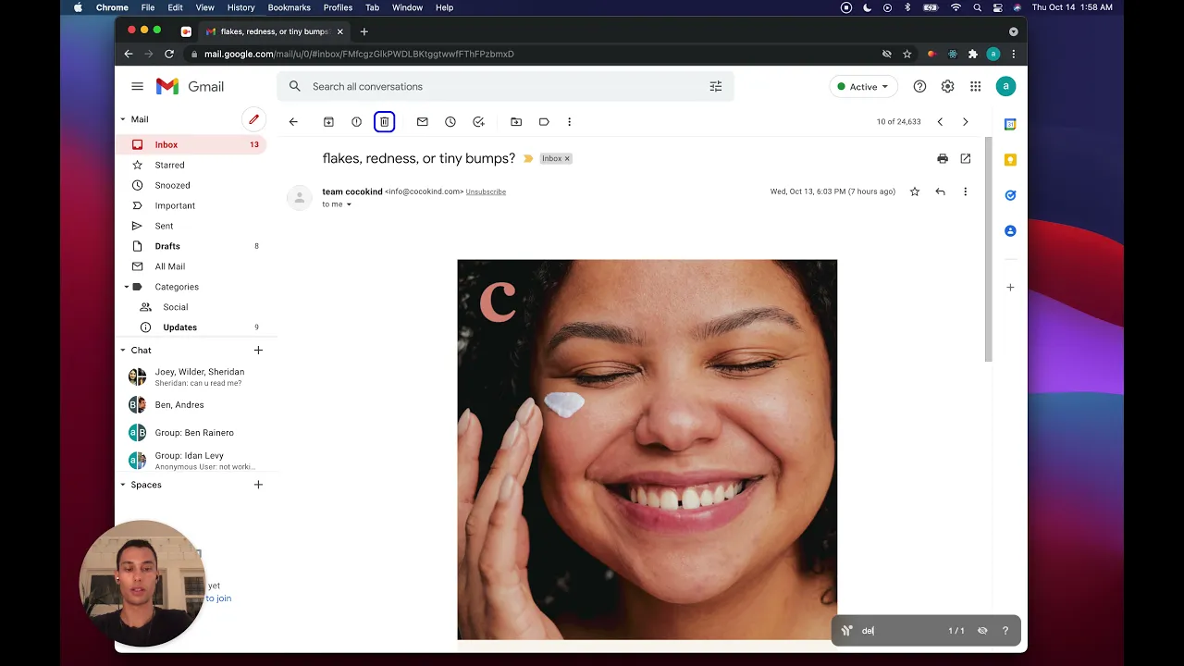1184x666 pixels.
Task: Go back to inbox with arrow
Action: pos(293,122)
